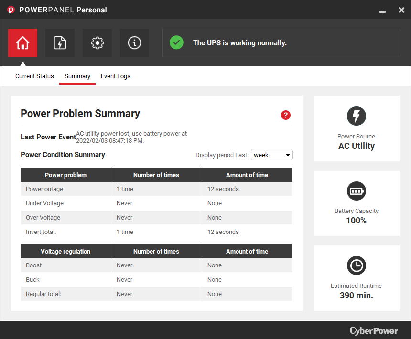Select the Under Voltage row label
The height and width of the screenshot is (339, 411).
(x=44, y=203)
